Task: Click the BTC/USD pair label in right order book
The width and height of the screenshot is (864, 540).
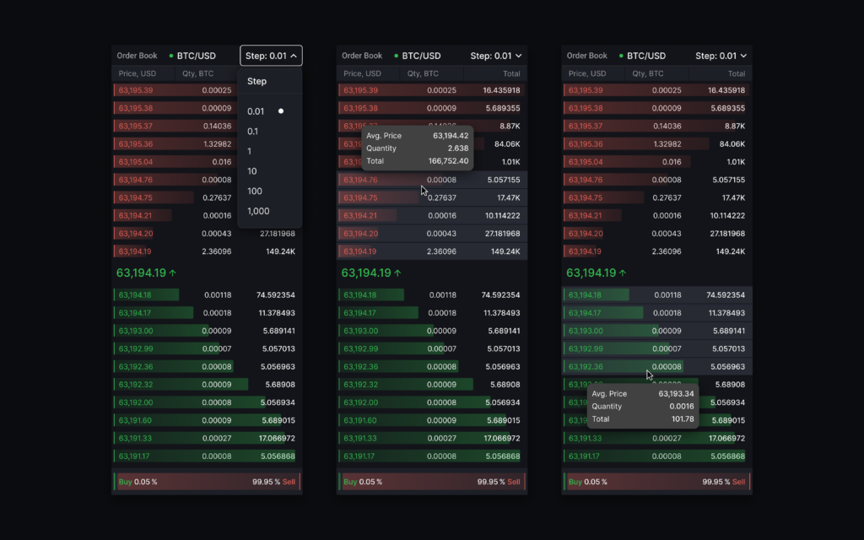Action: pos(645,56)
